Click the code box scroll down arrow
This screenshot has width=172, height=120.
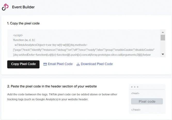[x=163, y=54]
